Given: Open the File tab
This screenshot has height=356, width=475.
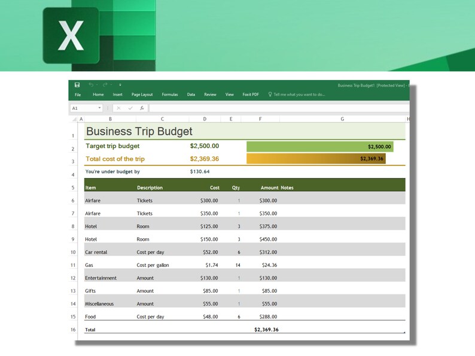Looking at the screenshot, I should pos(78,94).
